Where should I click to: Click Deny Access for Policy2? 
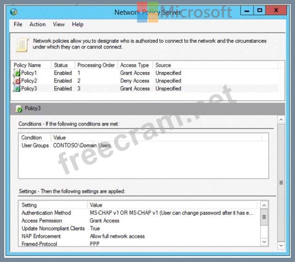tap(135, 81)
